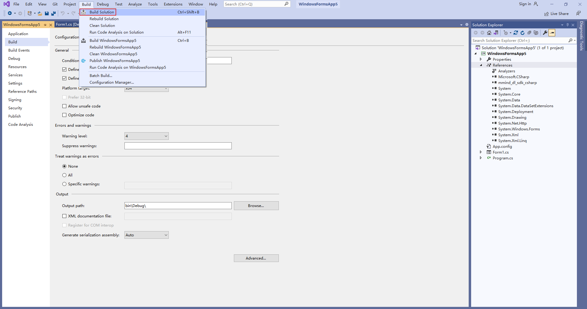587x309 pixels.
Task: Expand the Form1.cs tree node
Action: point(481,152)
